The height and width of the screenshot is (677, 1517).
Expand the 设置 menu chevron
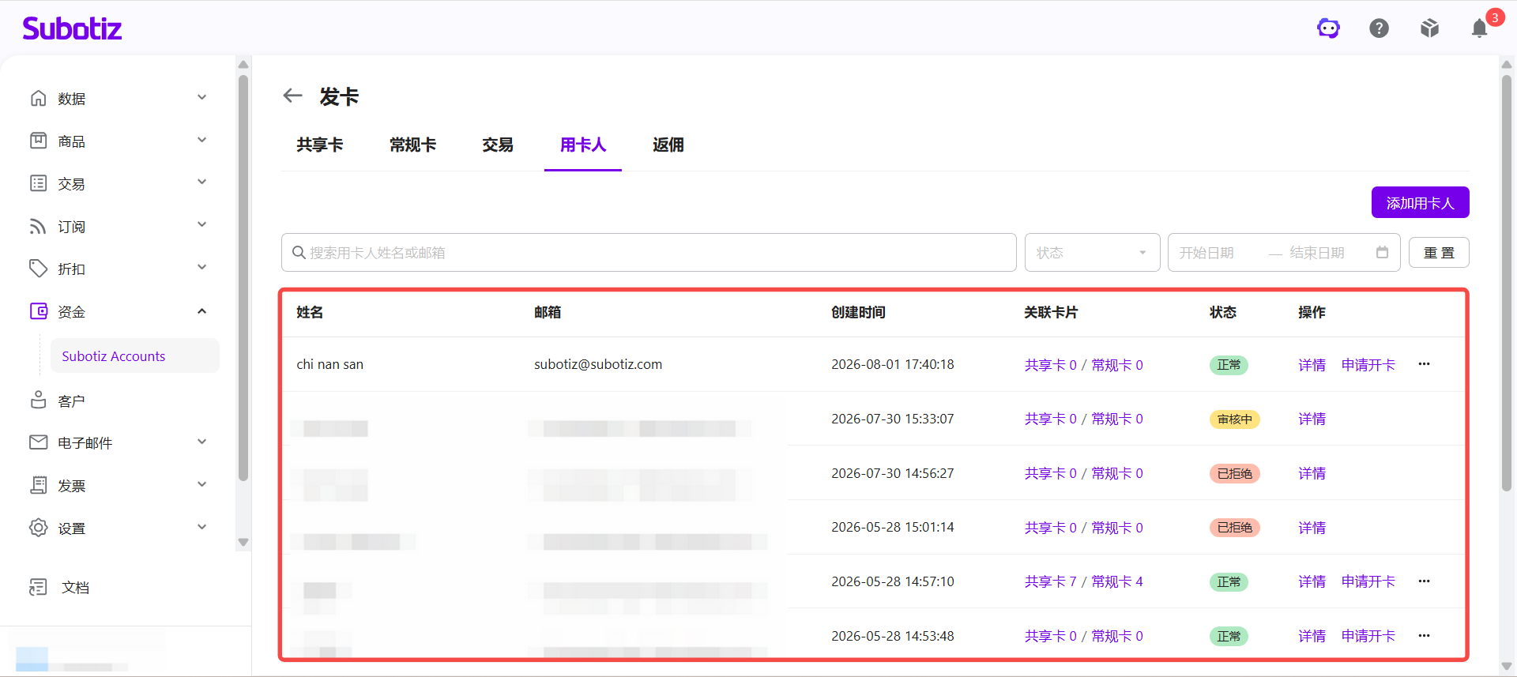[201, 527]
